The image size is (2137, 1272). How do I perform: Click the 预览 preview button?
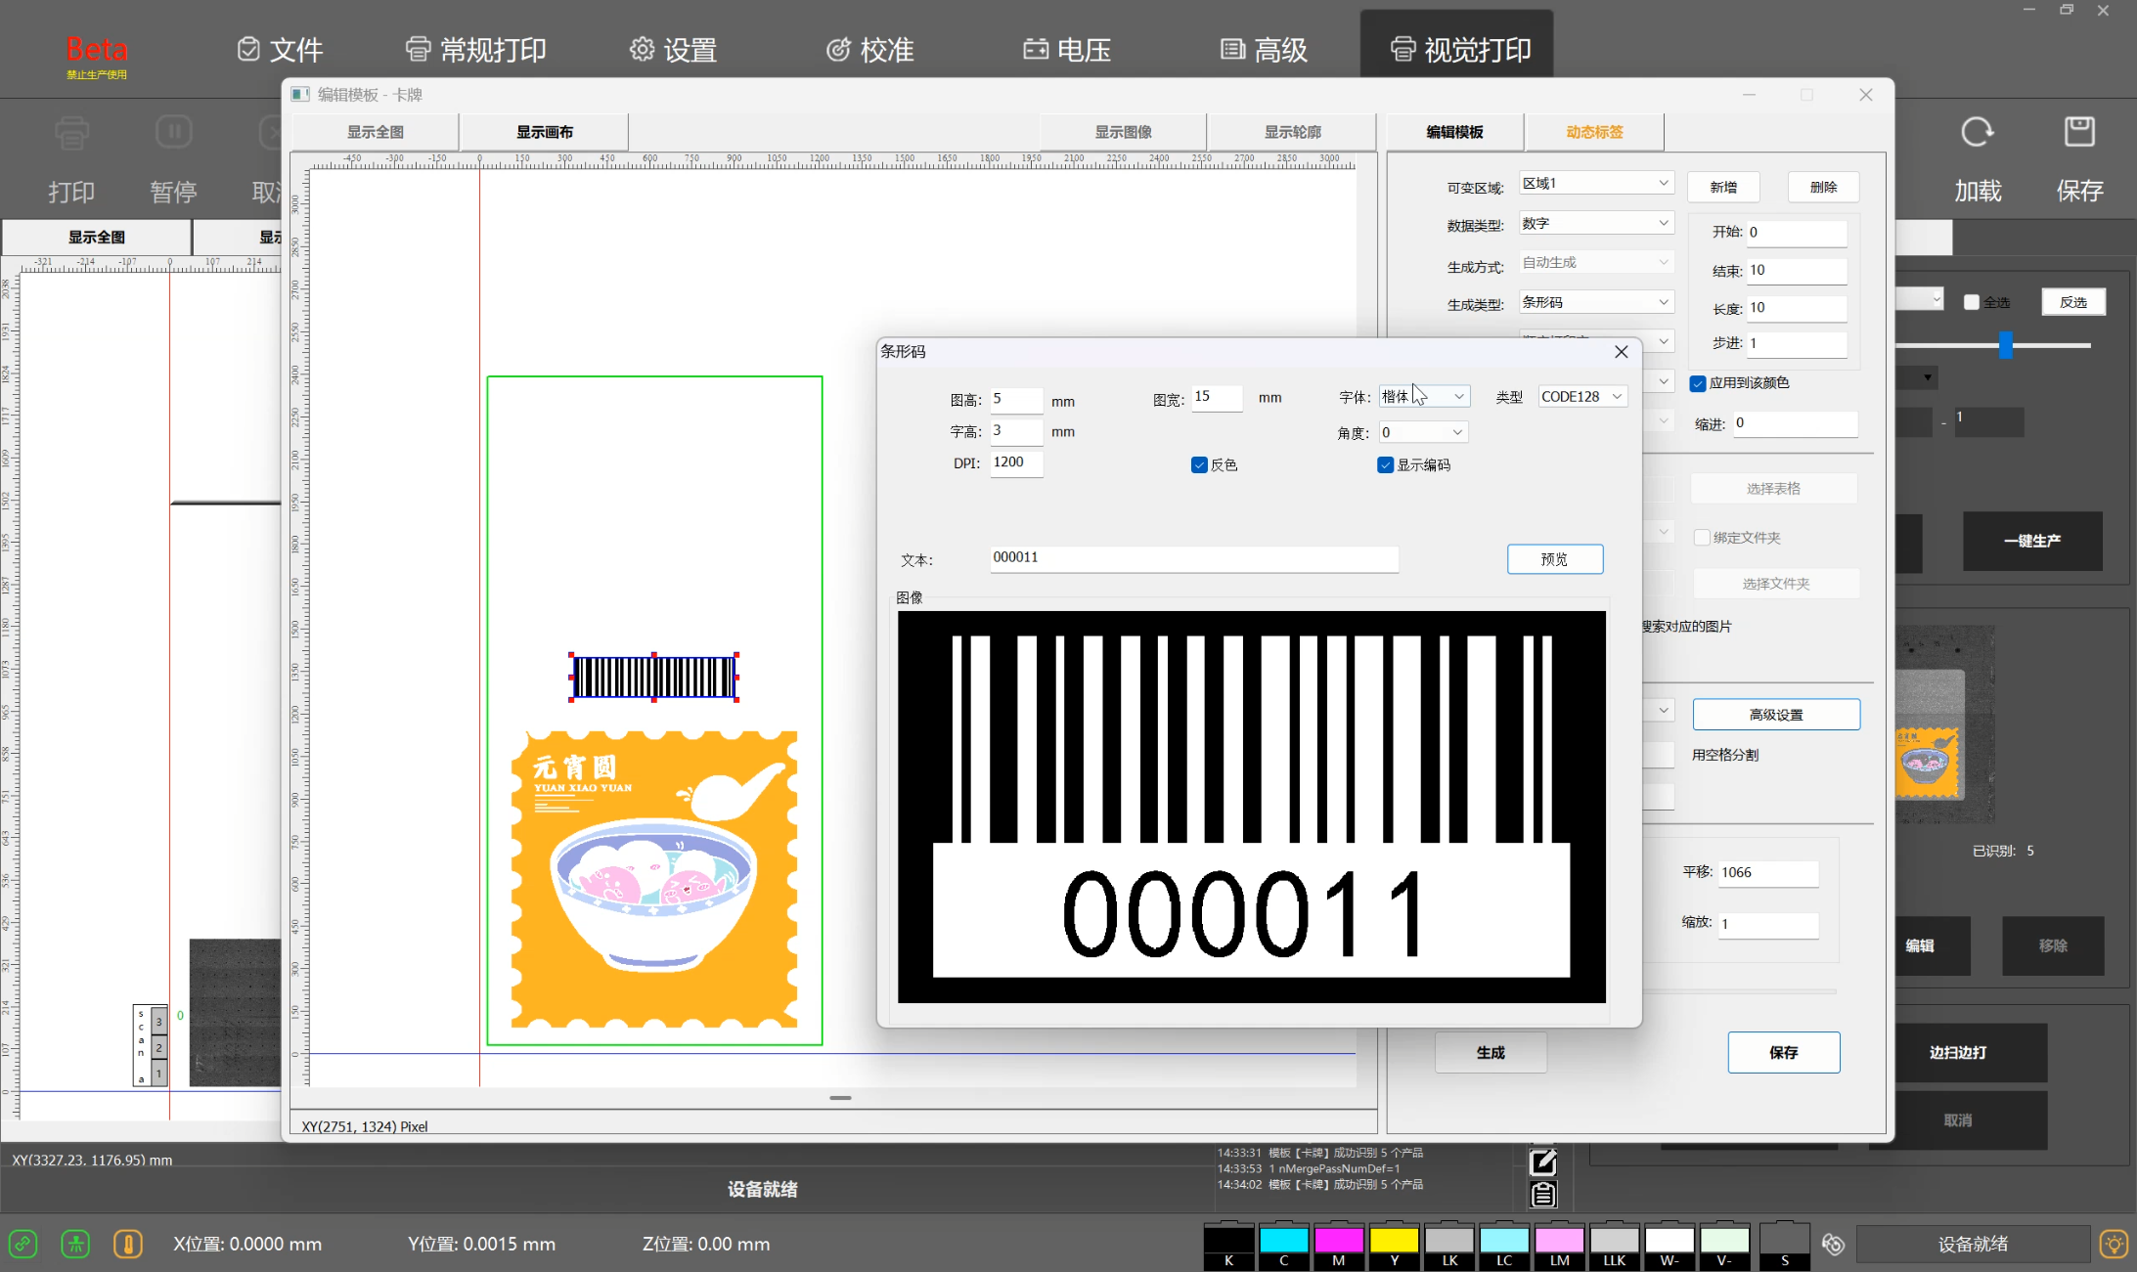coord(1555,559)
